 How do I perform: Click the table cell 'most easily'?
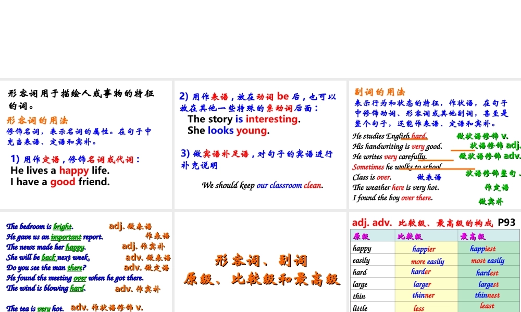coord(488,261)
